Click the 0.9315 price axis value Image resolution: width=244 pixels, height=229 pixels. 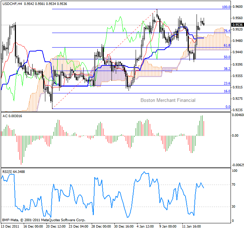tap(238, 87)
